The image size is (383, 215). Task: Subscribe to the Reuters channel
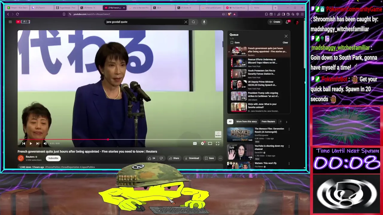[53, 158]
